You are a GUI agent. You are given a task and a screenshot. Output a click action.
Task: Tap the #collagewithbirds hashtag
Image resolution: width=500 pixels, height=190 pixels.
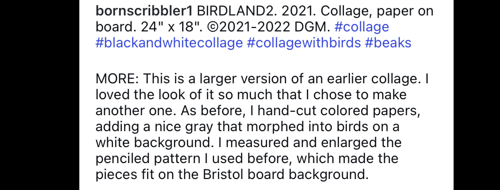(303, 43)
